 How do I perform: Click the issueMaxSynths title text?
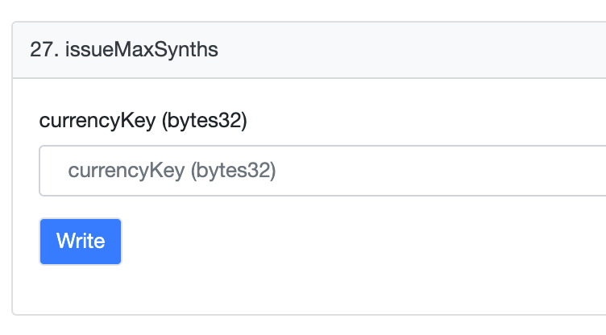(142, 49)
